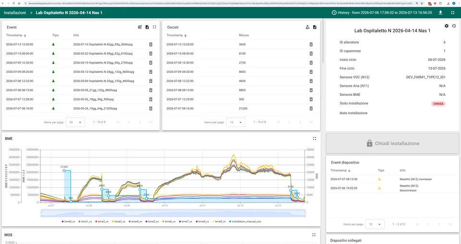Click 21200 oocyst marker on BME chart
The image size is (461, 244).
[x=64, y=170]
